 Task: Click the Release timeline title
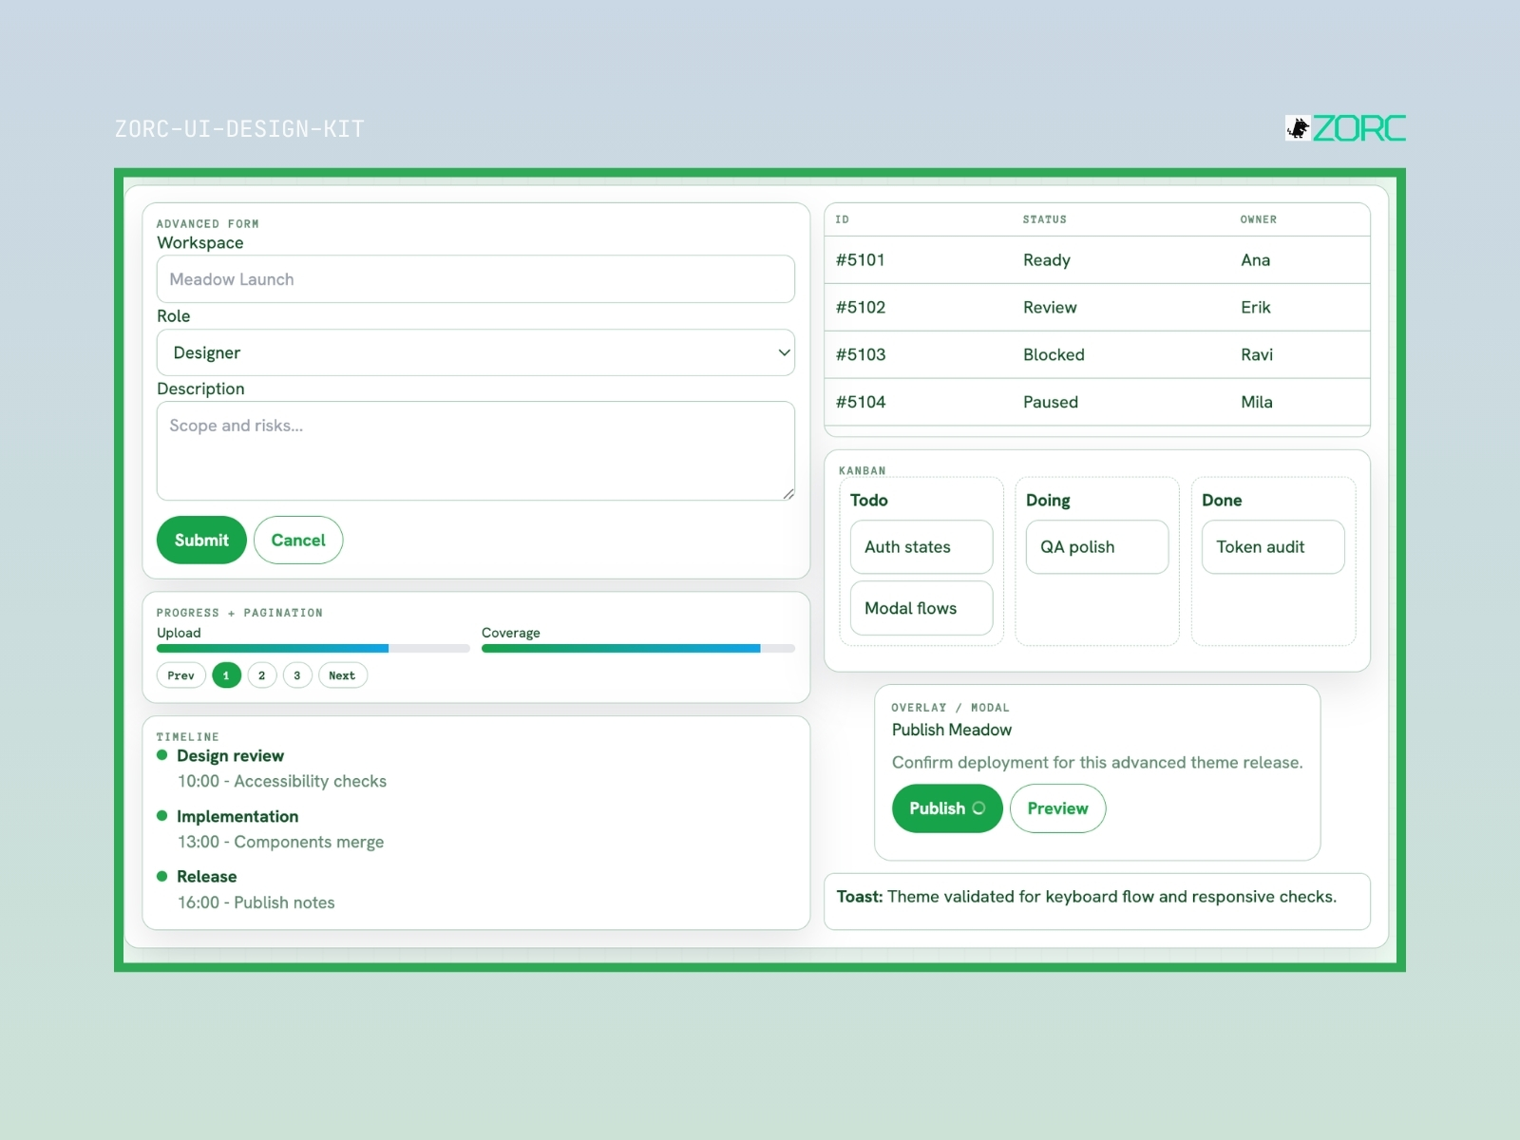click(207, 877)
